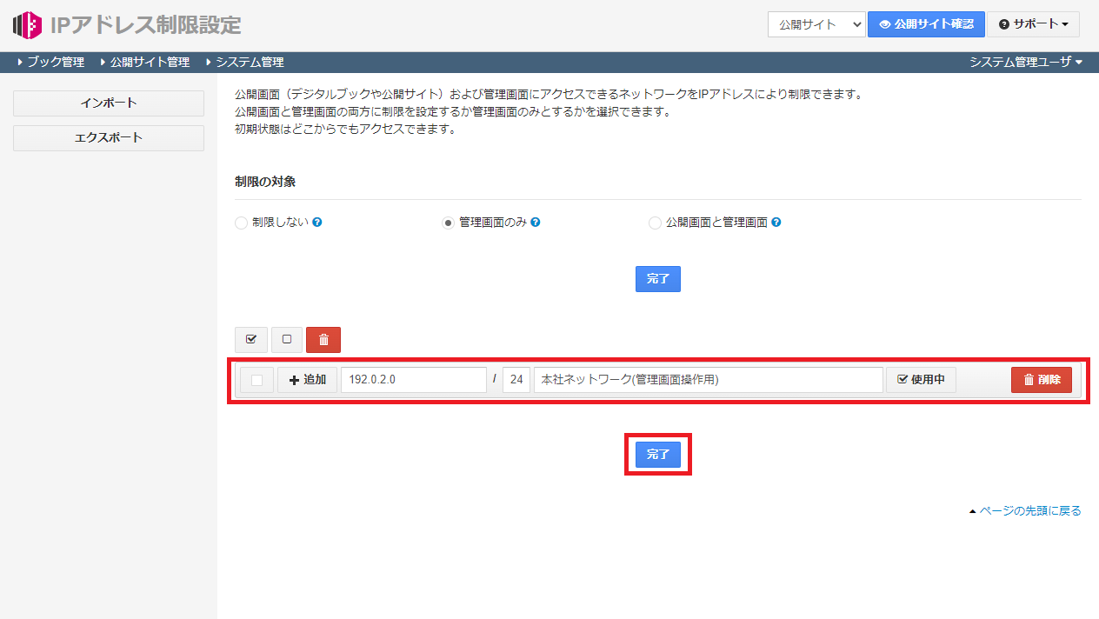Click the IP address field showing 192.0.2.0
The image size is (1099, 619).
pos(414,380)
